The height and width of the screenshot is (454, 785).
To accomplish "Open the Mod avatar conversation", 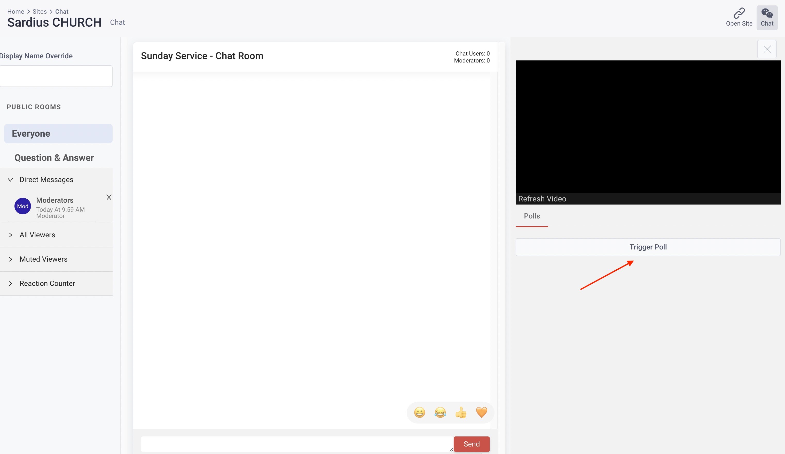I will [23, 206].
